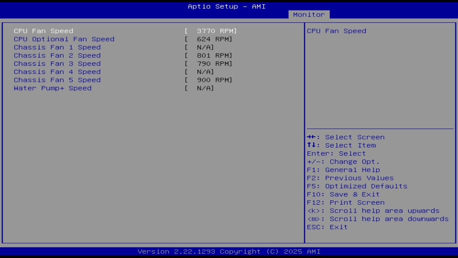Switch to the Monitor tab
This screenshot has height=258, width=458.
click(309, 15)
